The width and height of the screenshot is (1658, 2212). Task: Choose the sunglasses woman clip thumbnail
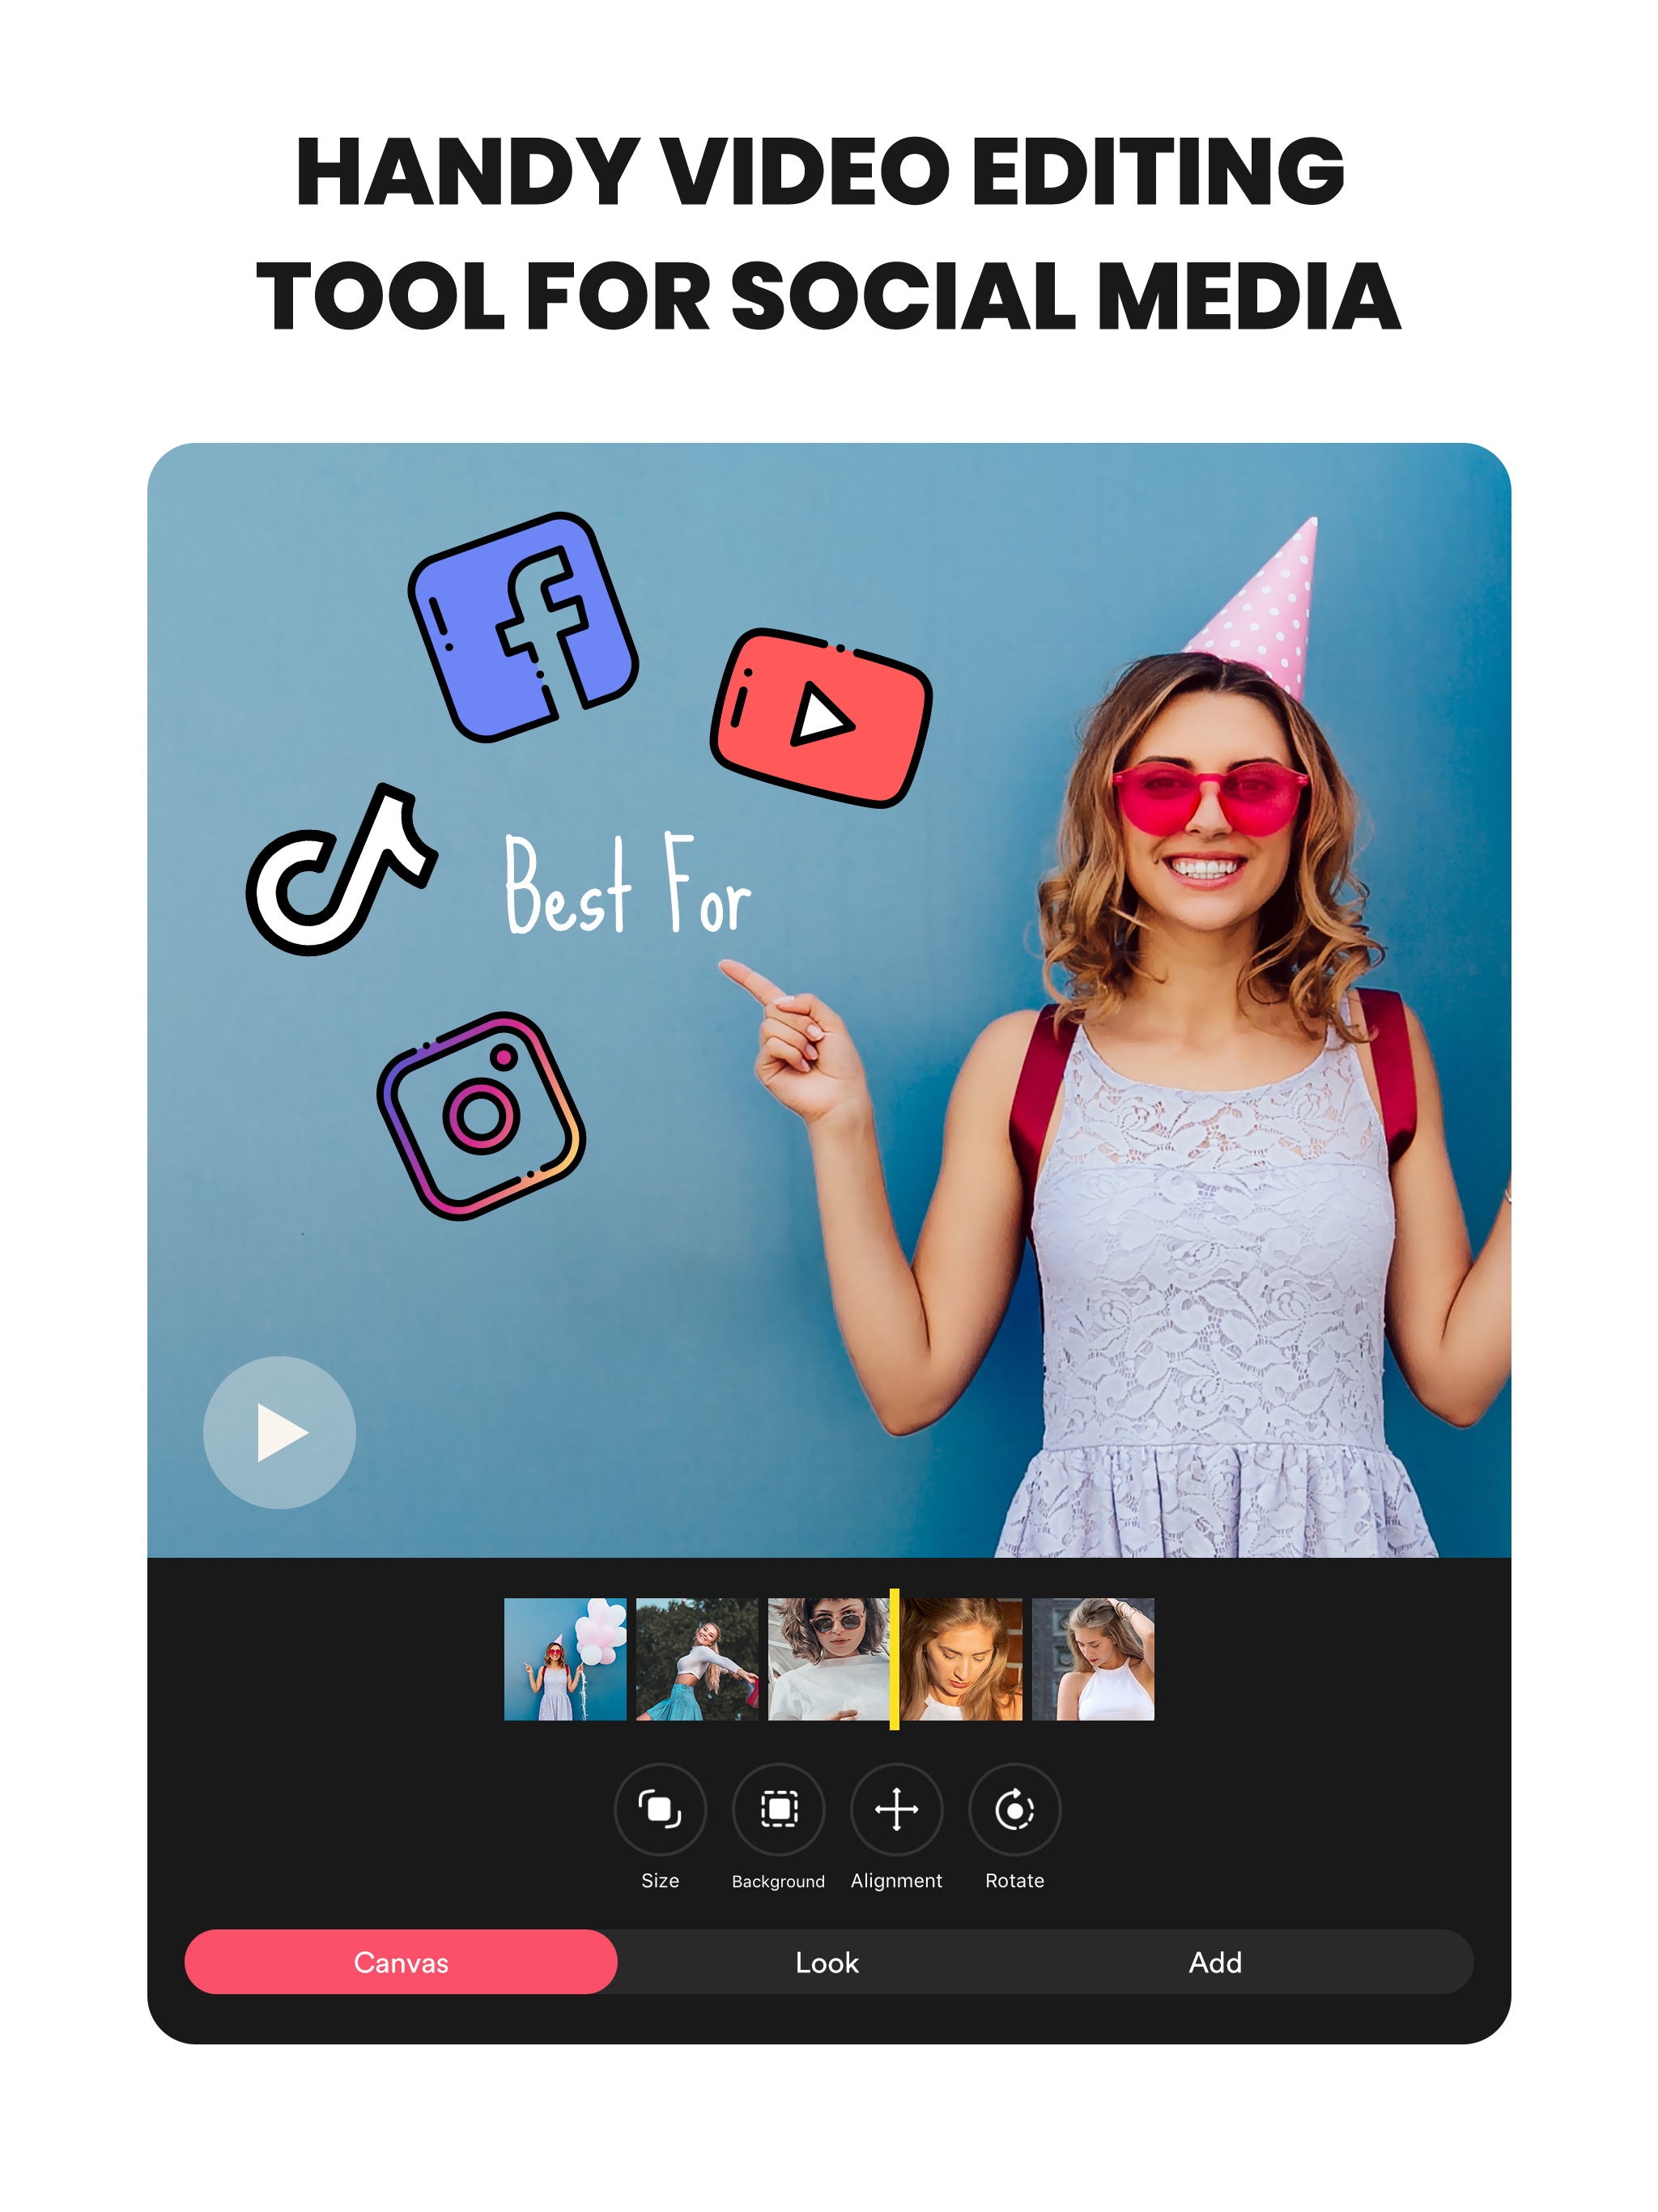pyautogui.click(x=828, y=1659)
